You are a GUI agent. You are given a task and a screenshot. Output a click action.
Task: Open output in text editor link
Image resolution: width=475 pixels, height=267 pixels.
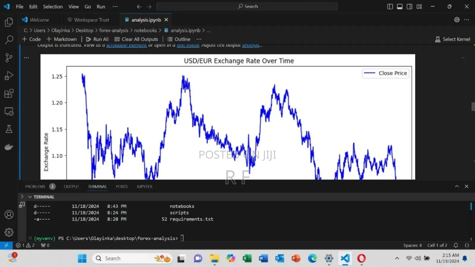(x=188, y=45)
